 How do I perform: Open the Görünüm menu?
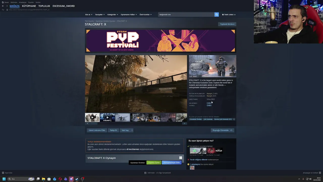coord(14,2)
